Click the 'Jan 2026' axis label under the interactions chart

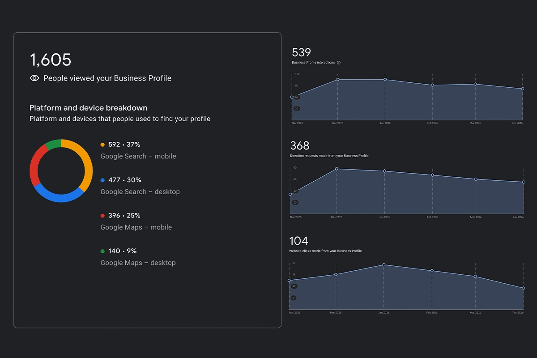(x=385, y=123)
